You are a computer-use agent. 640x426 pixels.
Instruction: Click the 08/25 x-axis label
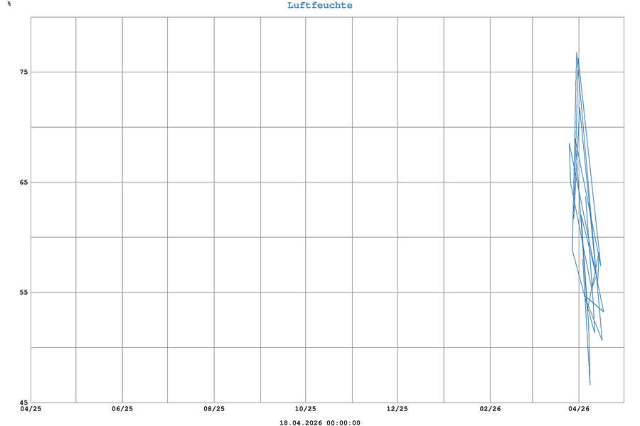pyautogui.click(x=214, y=409)
